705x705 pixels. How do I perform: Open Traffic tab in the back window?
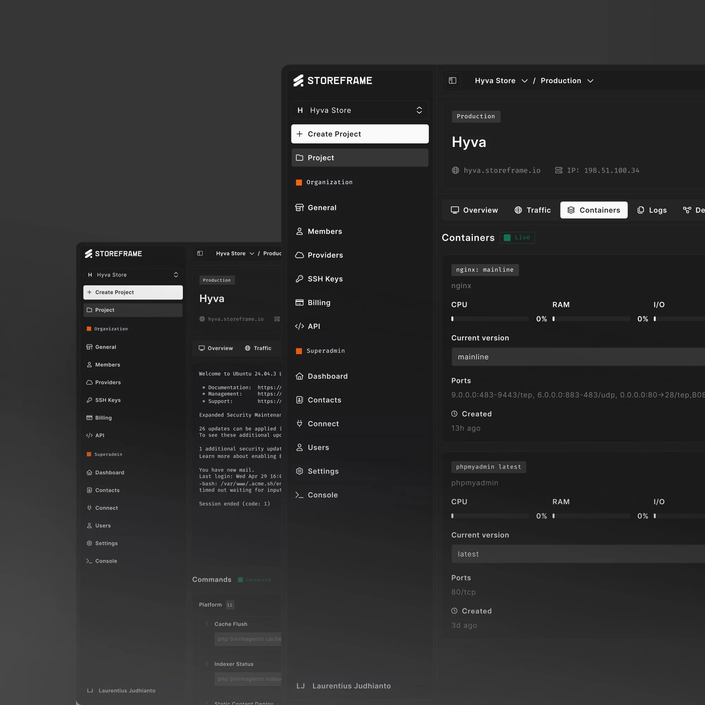pos(258,348)
